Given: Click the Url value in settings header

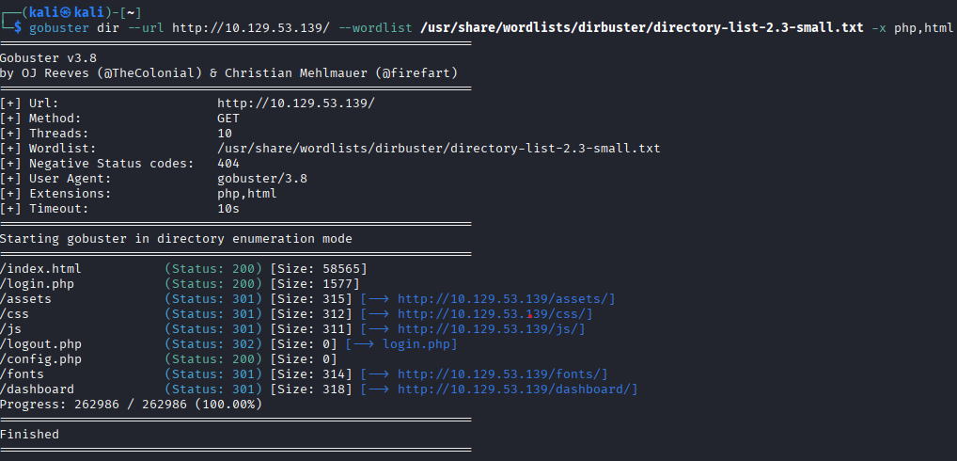Looking at the screenshot, I should (x=295, y=103).
